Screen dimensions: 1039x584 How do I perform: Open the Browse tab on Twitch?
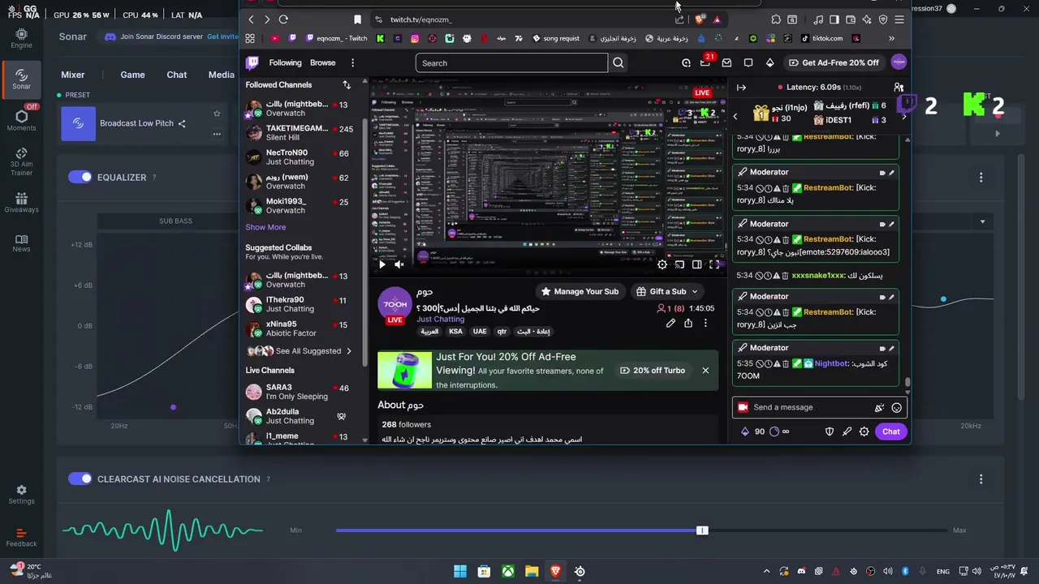(322, 62)
